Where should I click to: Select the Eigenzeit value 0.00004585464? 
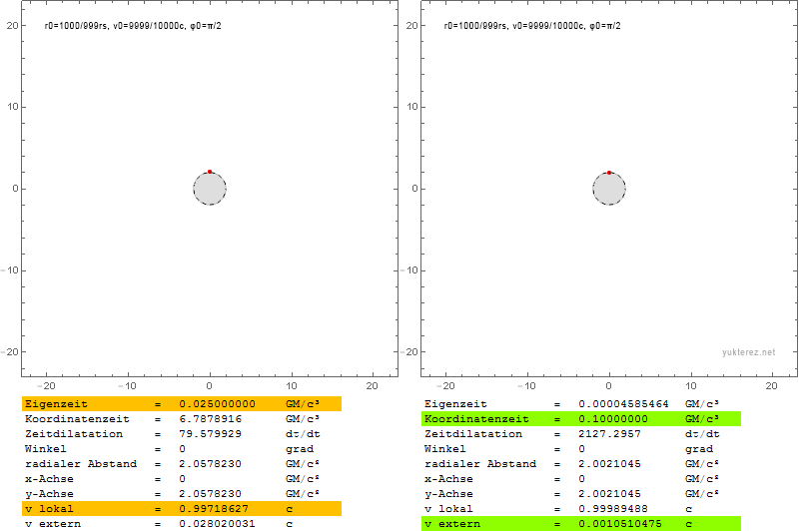[623, 404]
